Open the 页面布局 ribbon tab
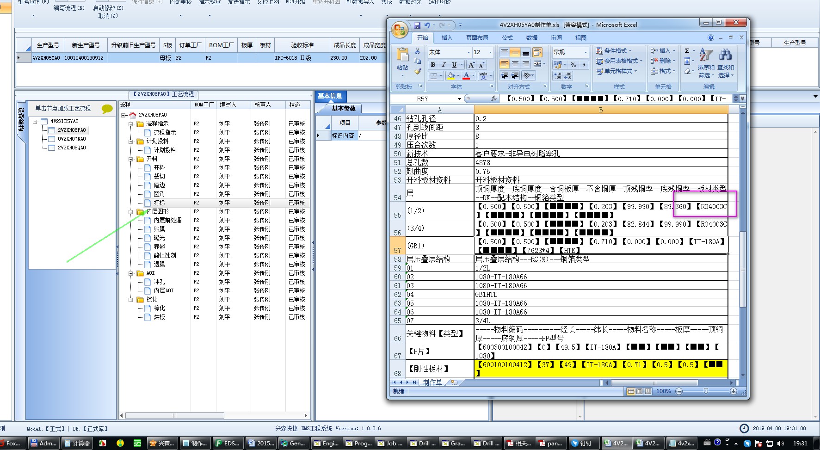 coord(477,37)
